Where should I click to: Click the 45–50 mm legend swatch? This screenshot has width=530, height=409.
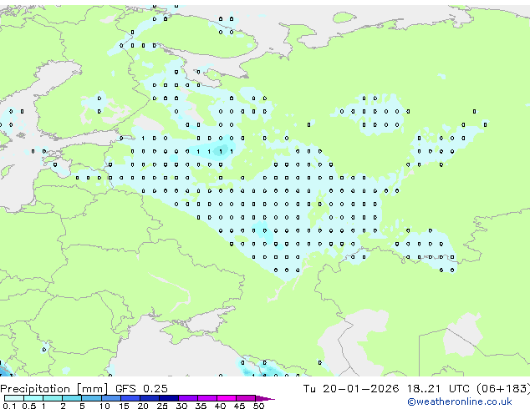(x=246, y=398)
